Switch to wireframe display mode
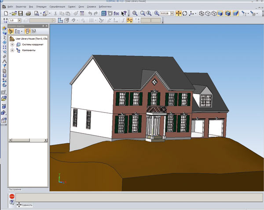 pos(202,13)
